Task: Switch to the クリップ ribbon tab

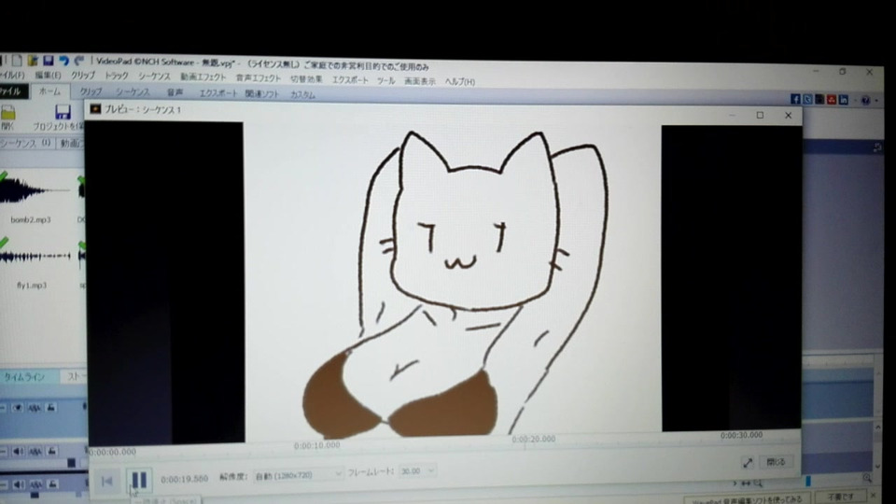Action: [91, 91]
